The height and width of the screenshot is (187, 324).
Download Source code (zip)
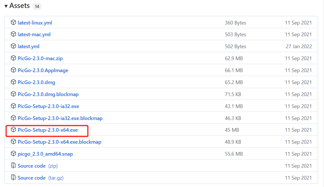tap(38, 166)
